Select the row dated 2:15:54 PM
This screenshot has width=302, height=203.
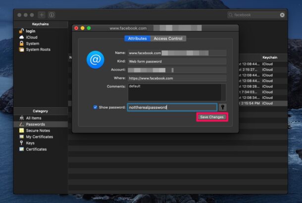coord(263,103)
